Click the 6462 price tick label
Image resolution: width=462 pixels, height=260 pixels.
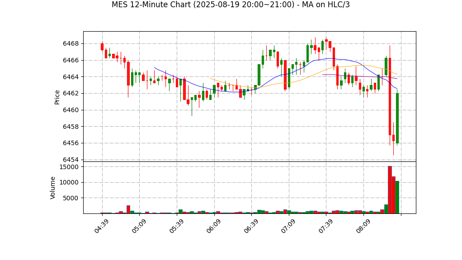tap(71, 94)
